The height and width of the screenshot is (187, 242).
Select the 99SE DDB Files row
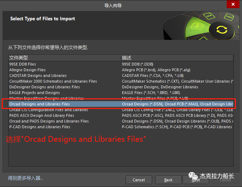[121, 64]
